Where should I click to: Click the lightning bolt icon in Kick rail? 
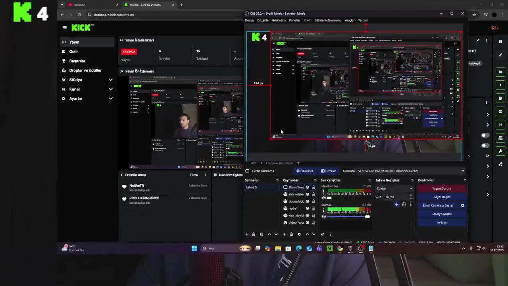(500, 85)
